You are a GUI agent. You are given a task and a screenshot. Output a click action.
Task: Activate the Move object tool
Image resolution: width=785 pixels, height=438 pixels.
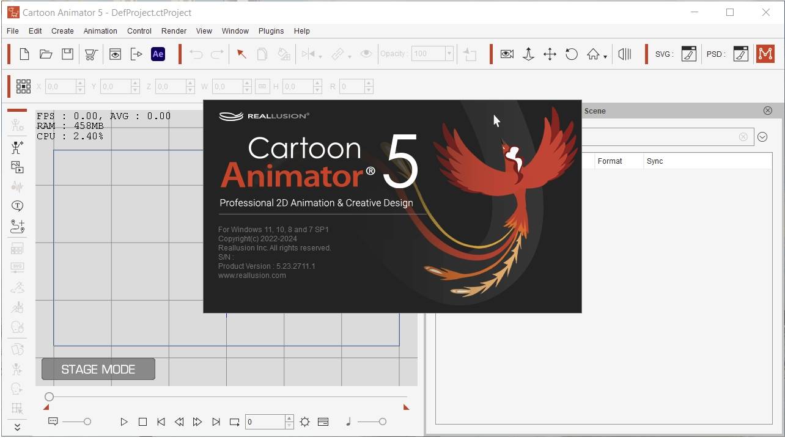[x=550, y=54]
